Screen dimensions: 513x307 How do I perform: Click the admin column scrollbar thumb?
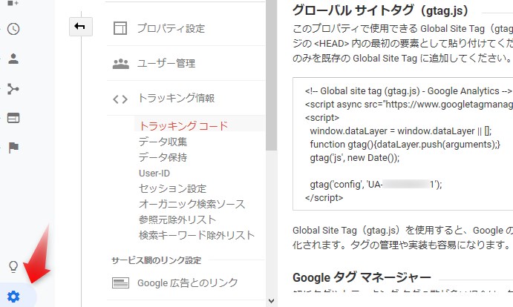(271, 75)
